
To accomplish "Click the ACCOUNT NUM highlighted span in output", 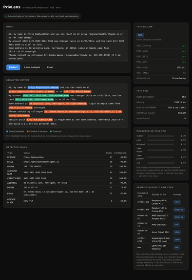I will 46,96.
